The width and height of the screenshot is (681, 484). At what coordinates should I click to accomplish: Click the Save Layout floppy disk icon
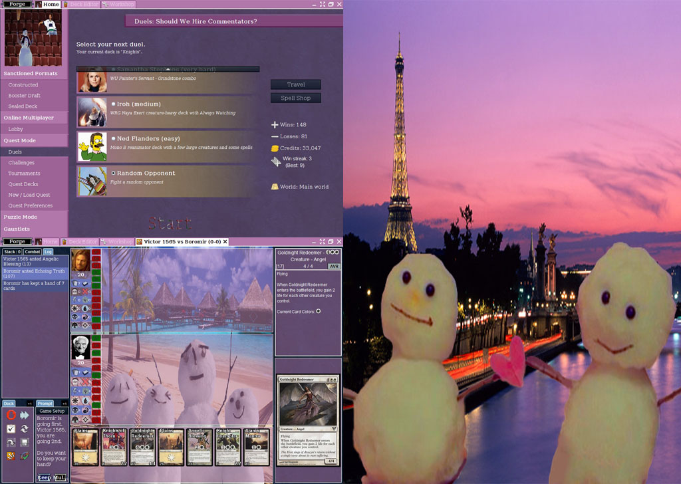coord(25,442)
